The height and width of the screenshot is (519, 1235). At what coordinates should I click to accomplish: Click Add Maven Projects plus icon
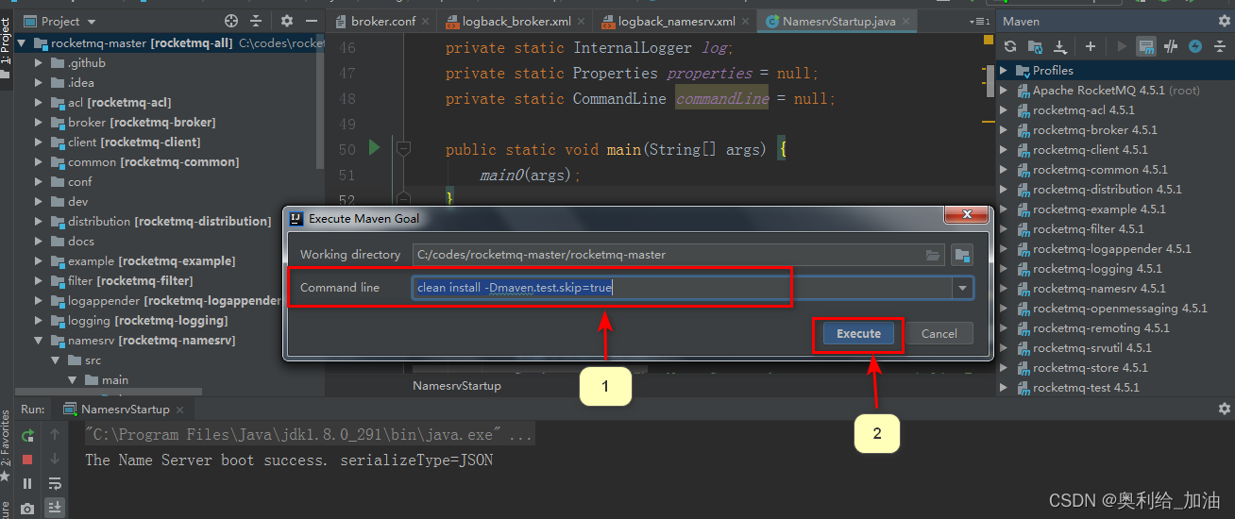tap(1091, 46)
